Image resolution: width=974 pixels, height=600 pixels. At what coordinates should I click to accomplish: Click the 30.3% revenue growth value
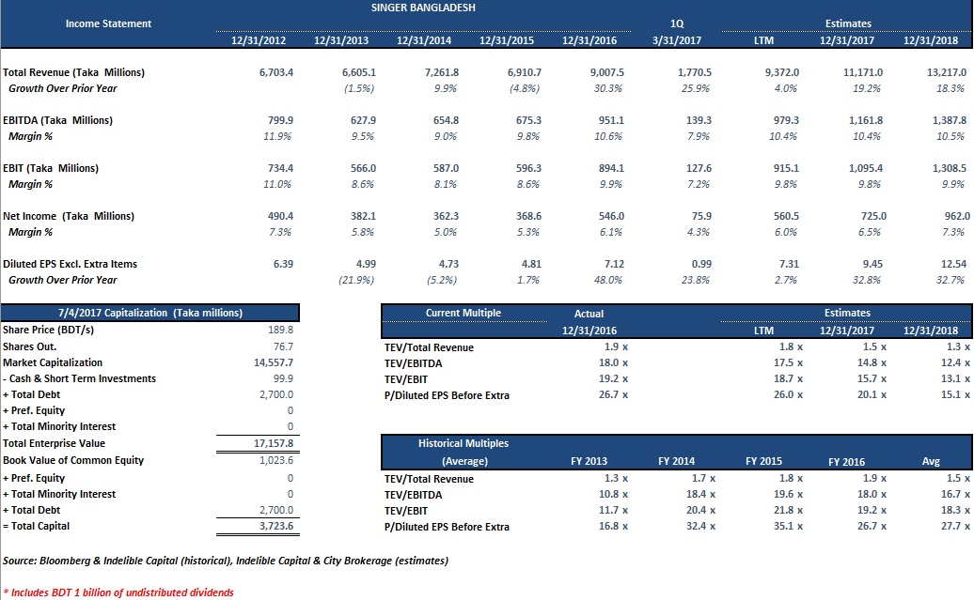[607, 88]
